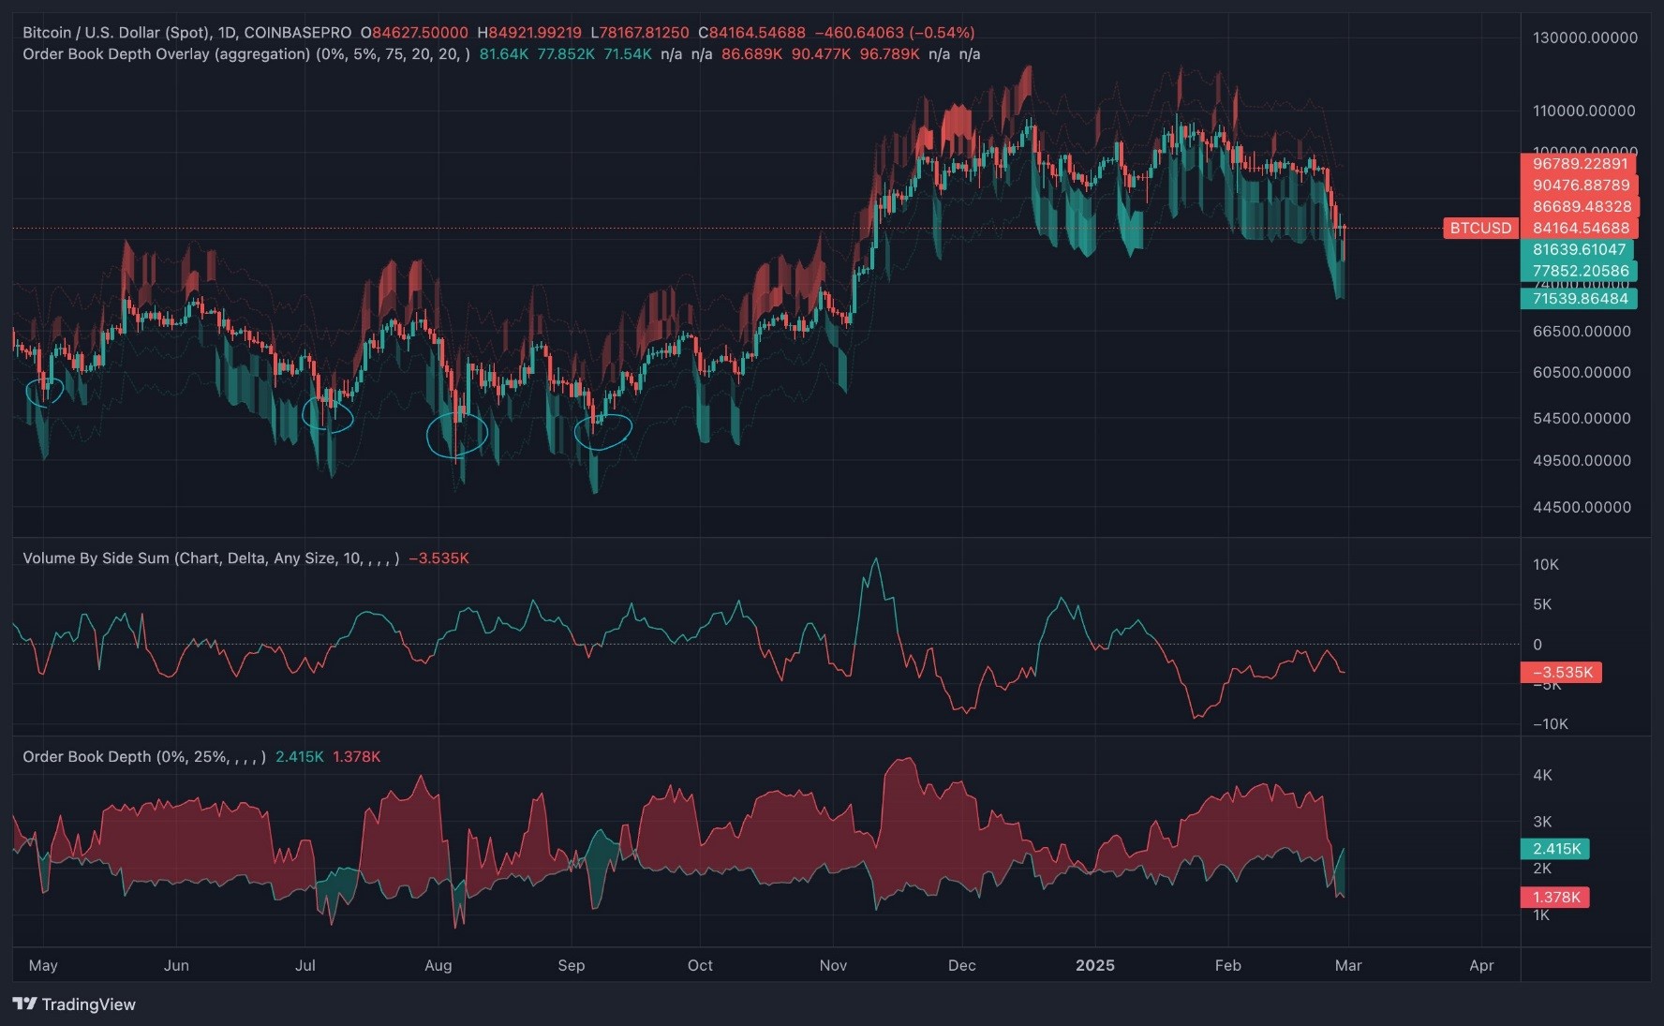The height and width of the screenshot is (1026, 1664).
Task: Click the open price O84627.50000 value
Action: pos(414,32)
